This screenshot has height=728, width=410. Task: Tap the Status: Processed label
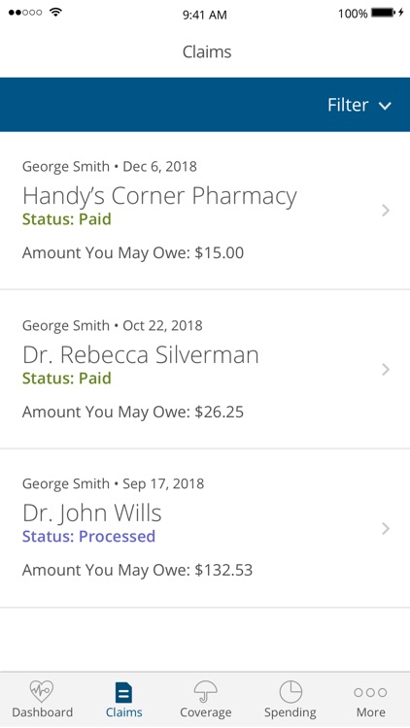88,536
